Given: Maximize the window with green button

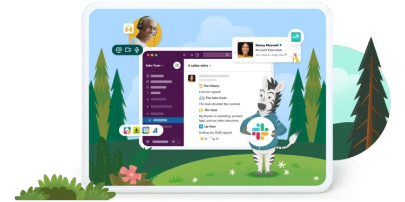Looking at the screenshot, I should [x=156, y=55].
